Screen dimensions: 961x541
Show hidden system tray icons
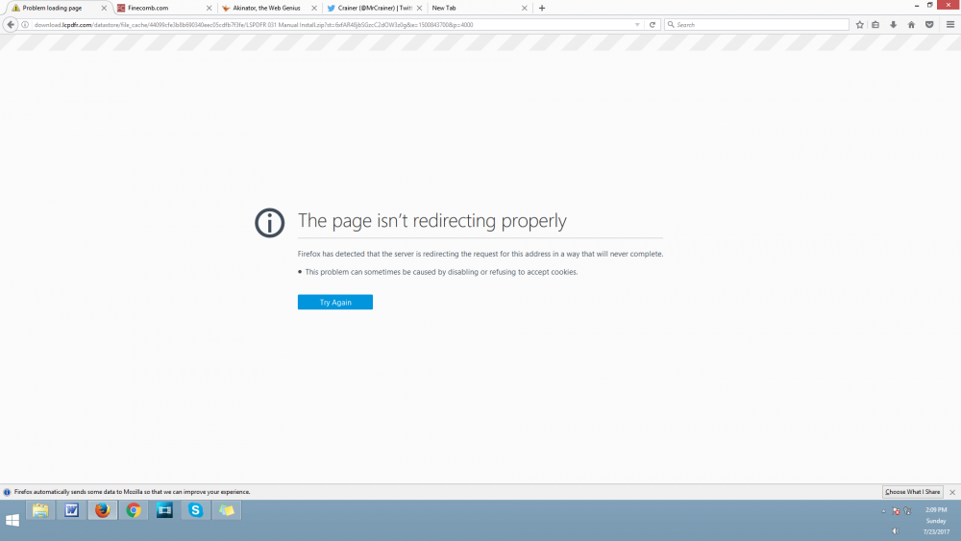pyautogui.click(x=884, y=511)
